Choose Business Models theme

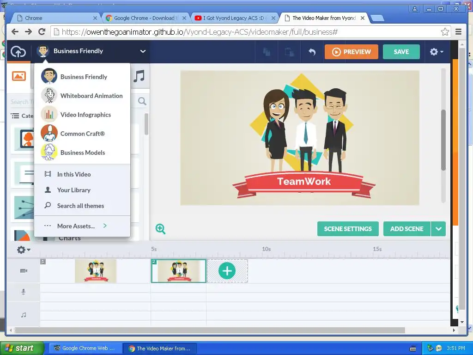[x=82, y=153]
